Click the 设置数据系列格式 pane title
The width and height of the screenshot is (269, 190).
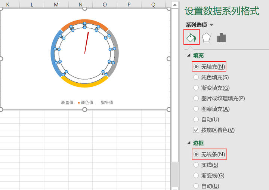click(222, 11)
